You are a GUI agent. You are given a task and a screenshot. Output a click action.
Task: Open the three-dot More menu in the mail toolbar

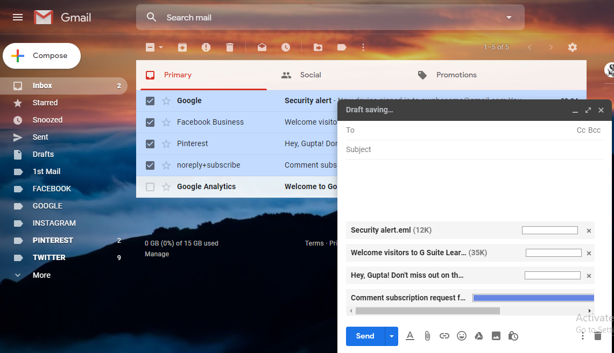tap(363, 47)
